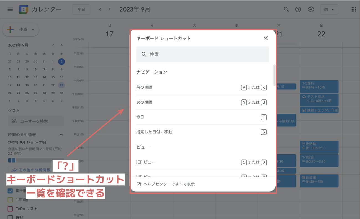Close the keyboard shortcuts dialog

pyautogui.click(x=266, y=38)
